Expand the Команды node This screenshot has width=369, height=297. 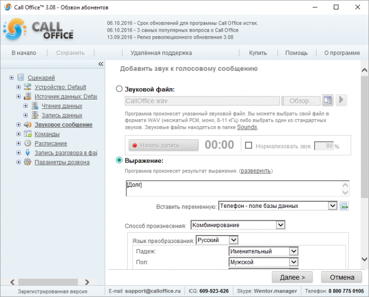tap(18, 134)
